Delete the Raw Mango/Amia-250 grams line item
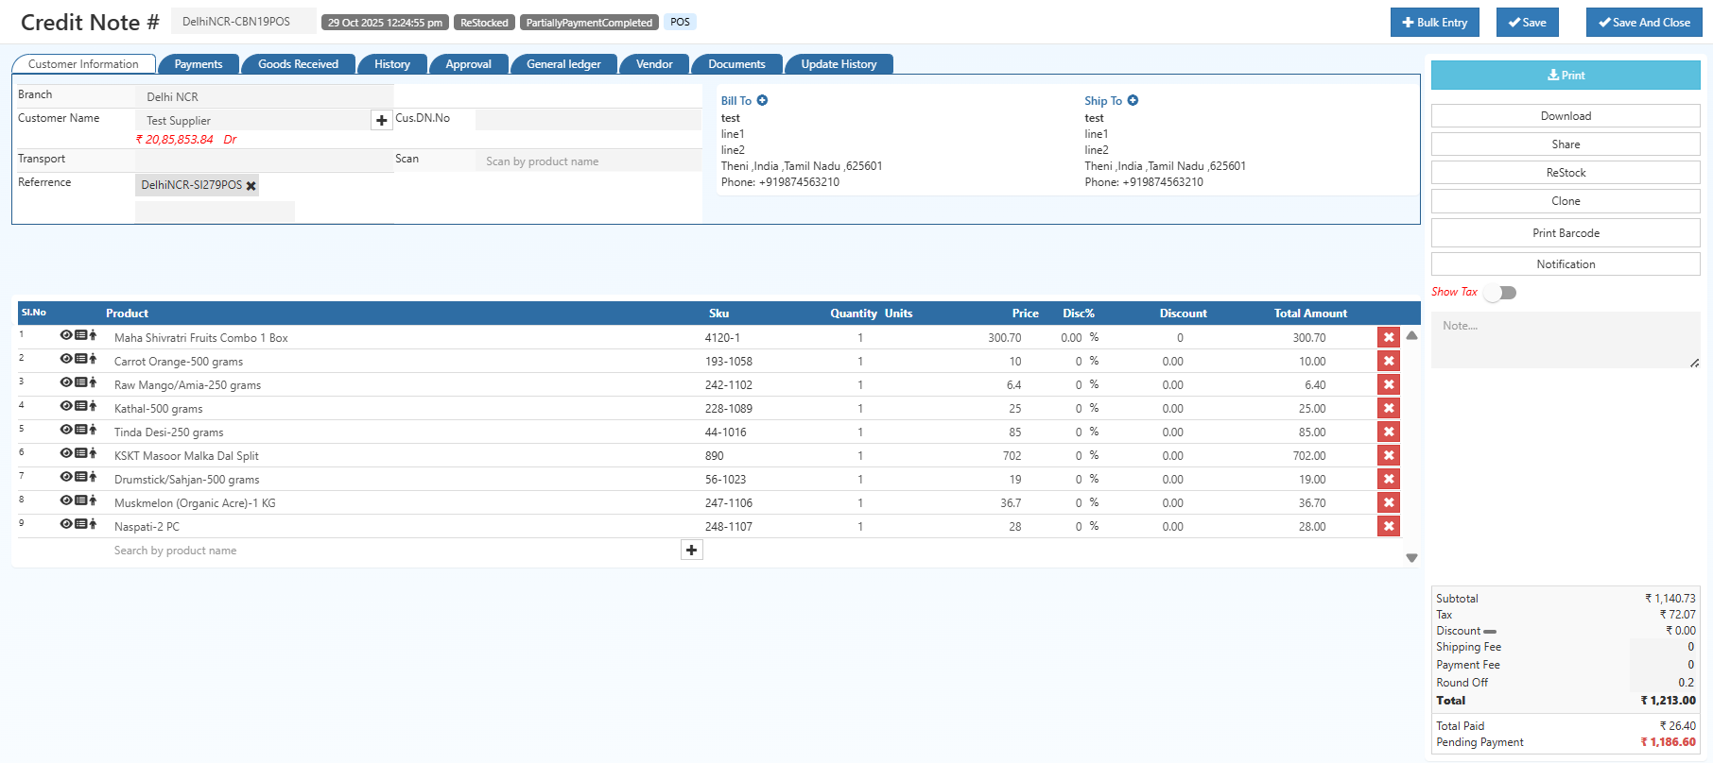 coord(1389,384)
